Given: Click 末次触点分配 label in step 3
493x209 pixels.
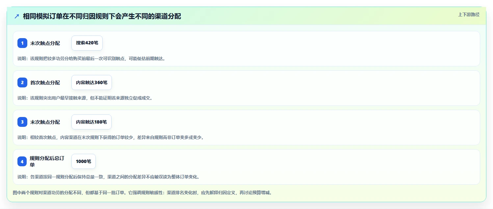Looking at the screenshot, I should (x=45, y=122).
